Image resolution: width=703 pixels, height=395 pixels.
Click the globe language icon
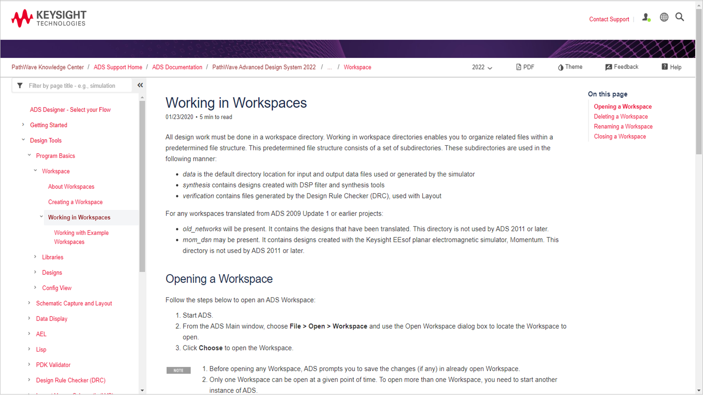(664, 17)
